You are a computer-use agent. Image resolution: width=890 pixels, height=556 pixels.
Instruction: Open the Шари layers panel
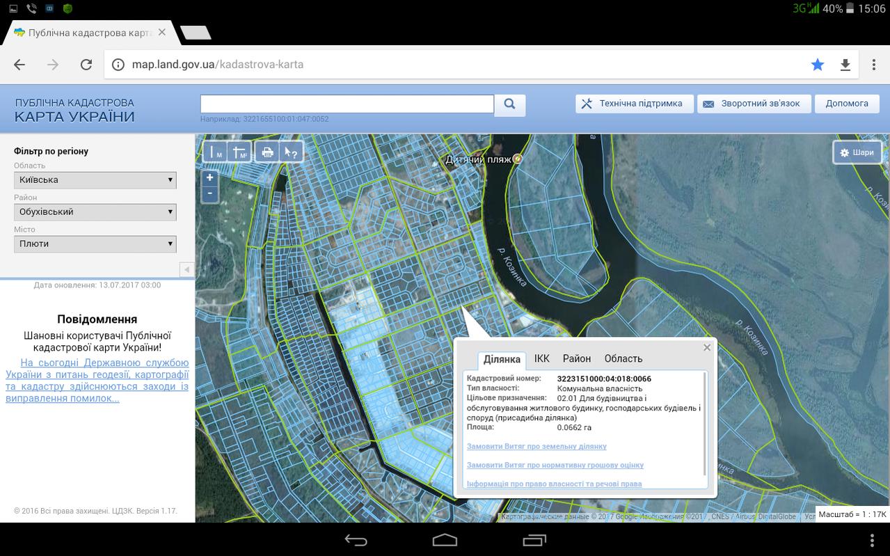(x=857, y=152)
